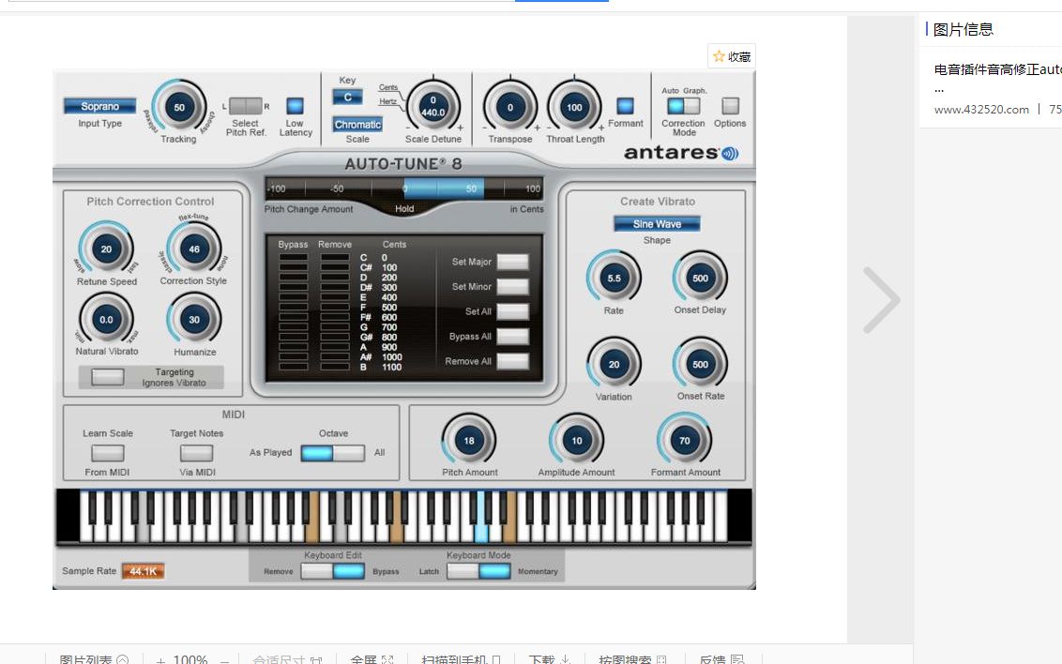
Task: Click the zoom out minus icon
Action: coord(224,659)
